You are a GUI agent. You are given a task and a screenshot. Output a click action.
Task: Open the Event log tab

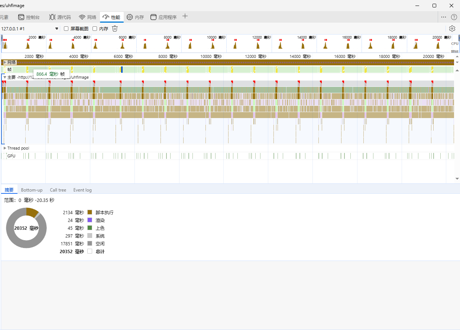coord(82,190)
